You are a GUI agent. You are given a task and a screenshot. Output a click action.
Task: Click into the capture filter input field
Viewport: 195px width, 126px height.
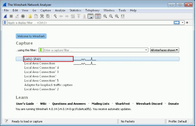pyautogui.click(x=94, y=50)
